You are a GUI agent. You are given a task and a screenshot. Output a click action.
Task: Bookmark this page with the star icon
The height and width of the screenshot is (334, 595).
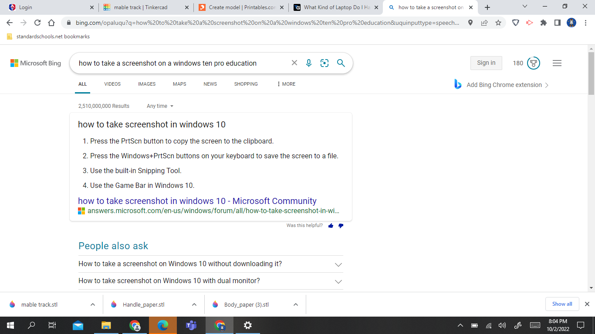pyautogui.click(x=498, y=23)
